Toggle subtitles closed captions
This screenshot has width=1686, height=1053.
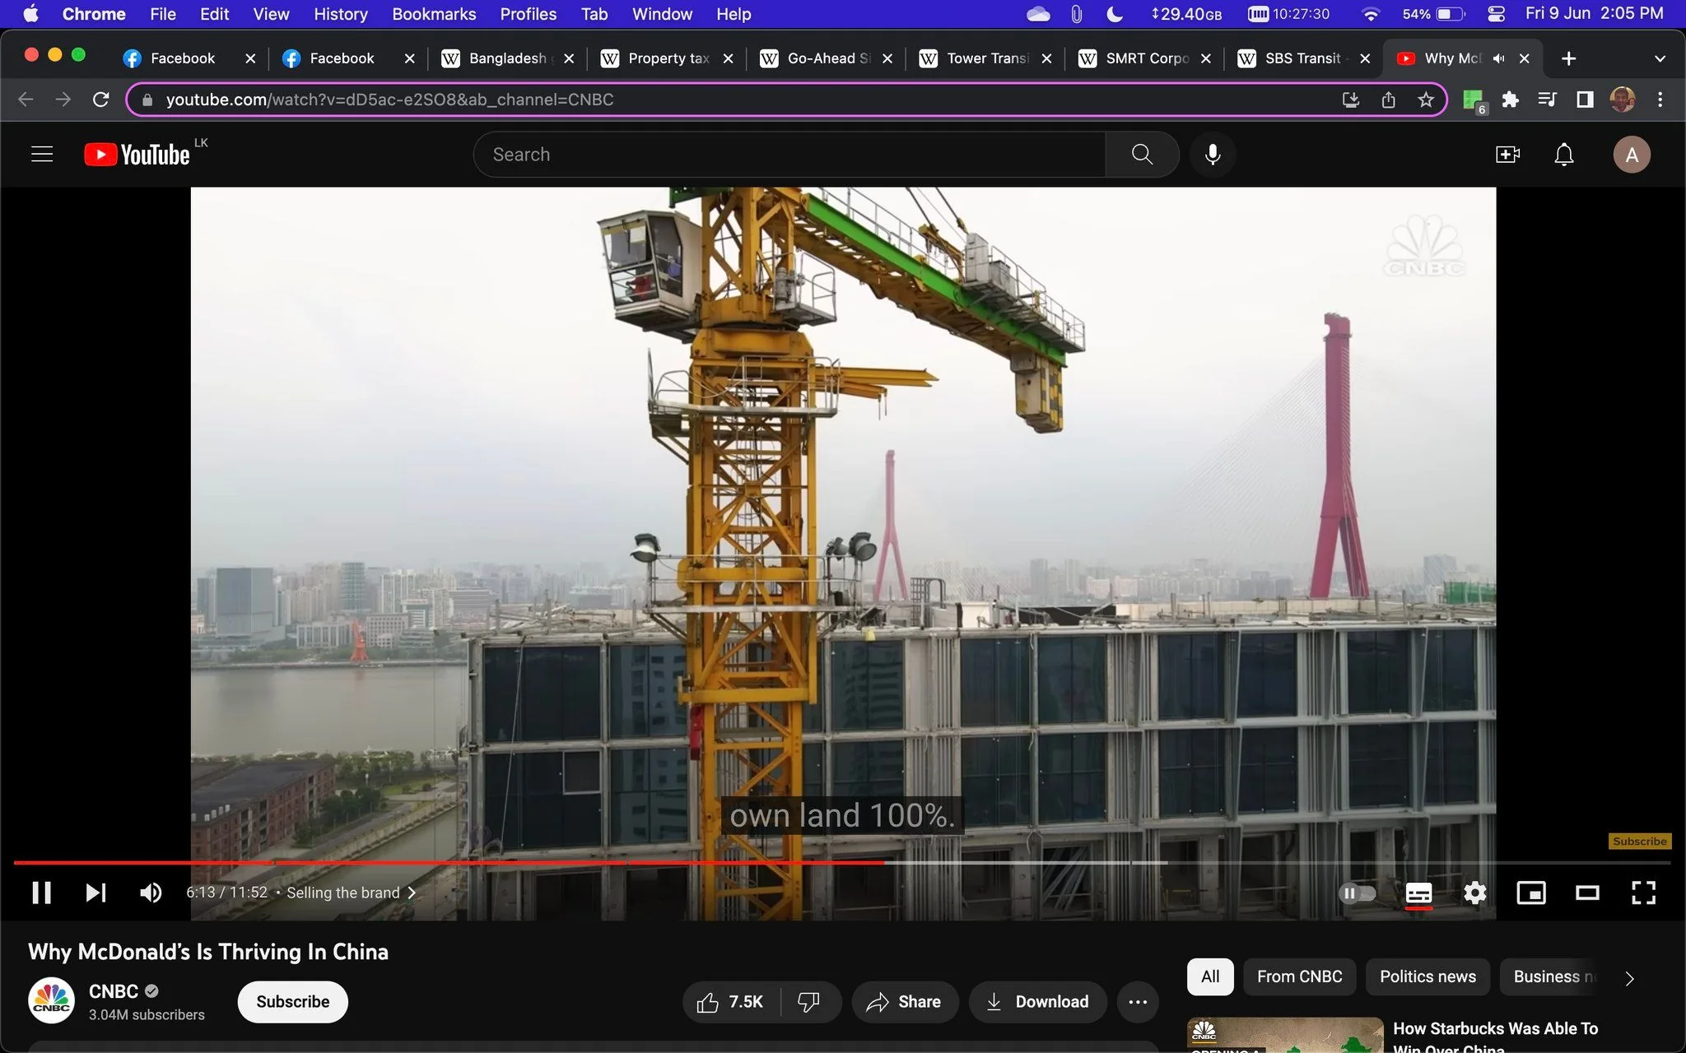[x=1418, y=893]
